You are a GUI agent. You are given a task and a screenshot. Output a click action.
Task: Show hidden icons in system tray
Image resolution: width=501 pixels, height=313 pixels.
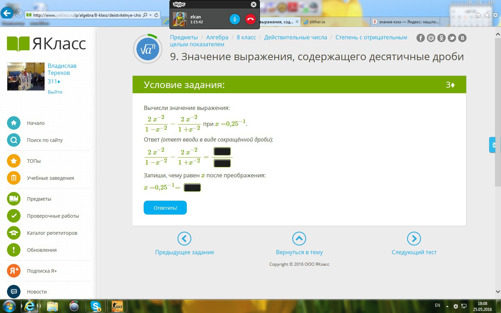[x=447, y=306]
